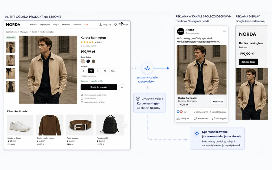
Task: Open the Nowości section
Action: pos(77,24)
